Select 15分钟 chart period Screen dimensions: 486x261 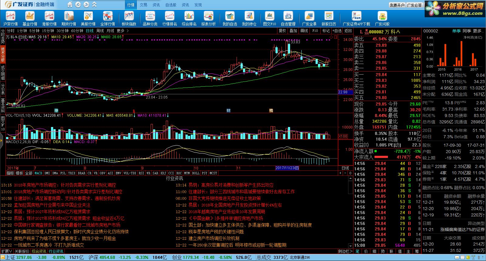(x=48, y=31)
